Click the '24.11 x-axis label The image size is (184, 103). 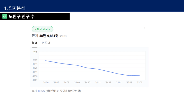pyautogui.click(x=98, y=82)
